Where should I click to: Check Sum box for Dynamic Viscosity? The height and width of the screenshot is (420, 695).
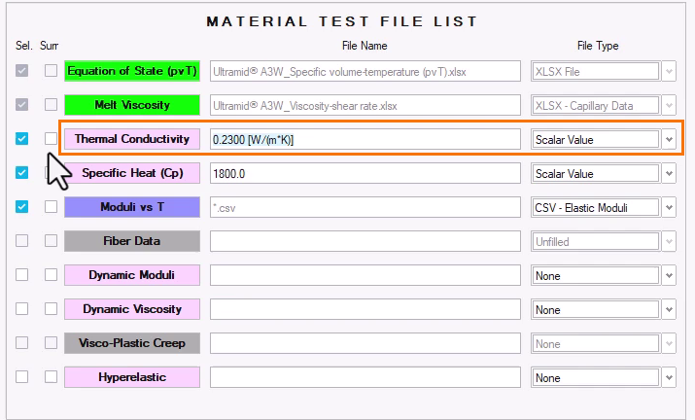51,308
